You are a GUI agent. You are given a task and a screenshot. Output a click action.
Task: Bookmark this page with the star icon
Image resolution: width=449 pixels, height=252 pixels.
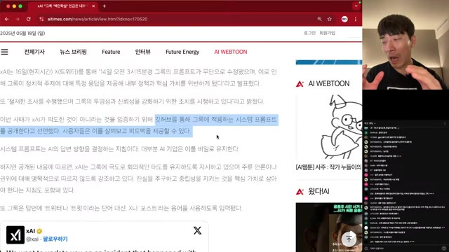point(330,19)
